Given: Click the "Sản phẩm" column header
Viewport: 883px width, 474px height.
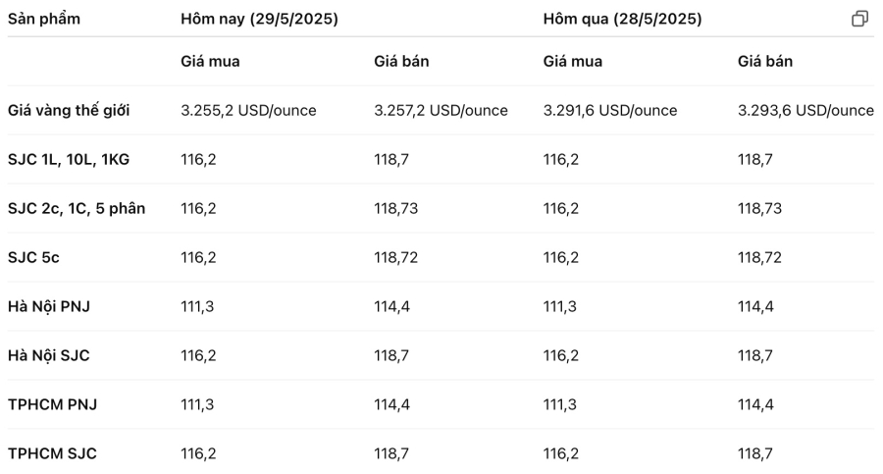Looking at the screenshot, I should [44, 19].
